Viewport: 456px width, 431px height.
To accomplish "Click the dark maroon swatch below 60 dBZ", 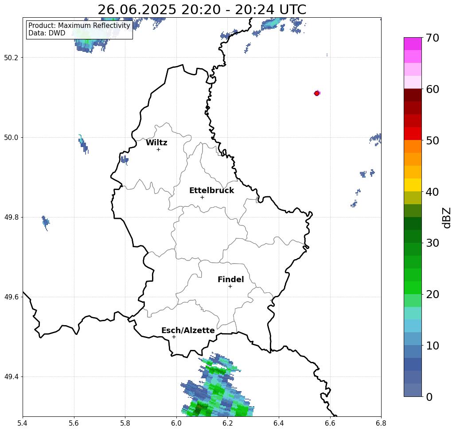I will 413,95.
